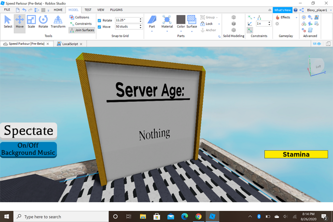This screenshot has height=222, width=333.
Task: Select the Rotate tool
Action: click(x=43, y=21)
